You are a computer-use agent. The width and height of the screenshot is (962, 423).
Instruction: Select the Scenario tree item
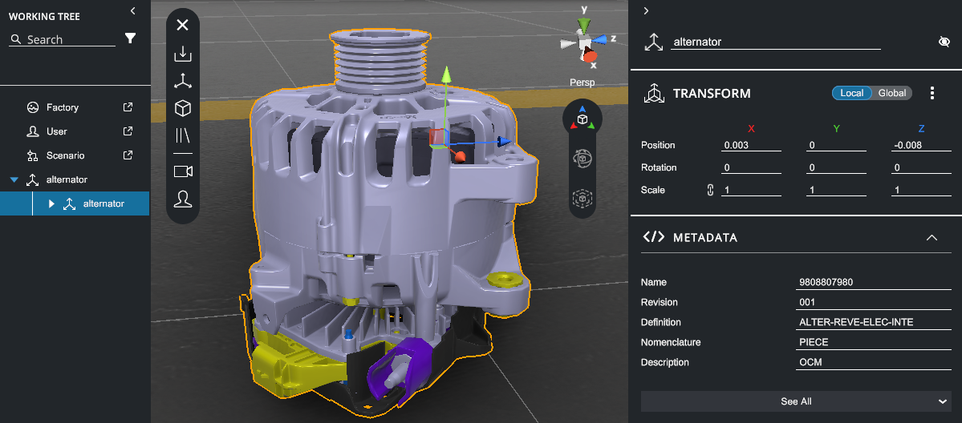[x=65, y=155]
